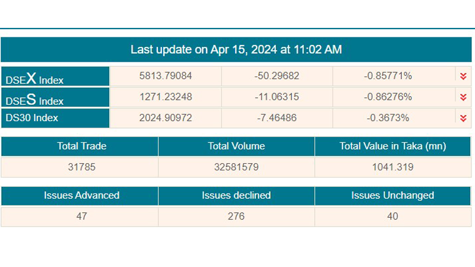Click the DS30 Index red down-arrow icon
The height and width of the screenshot is (267, 475).
tap(463, 118)
